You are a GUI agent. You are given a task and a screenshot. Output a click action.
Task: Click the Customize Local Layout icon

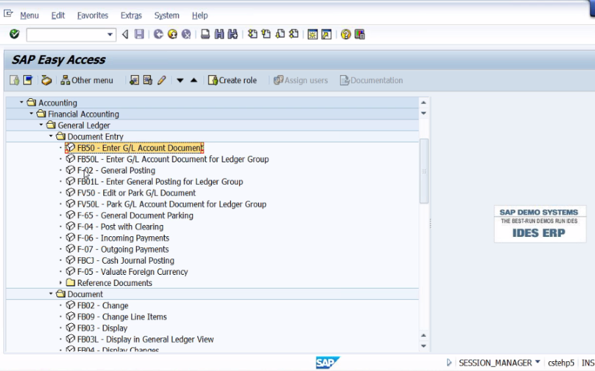point(360,35)
